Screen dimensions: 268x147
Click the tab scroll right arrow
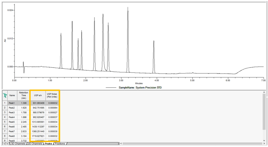(x=7, y=144)
